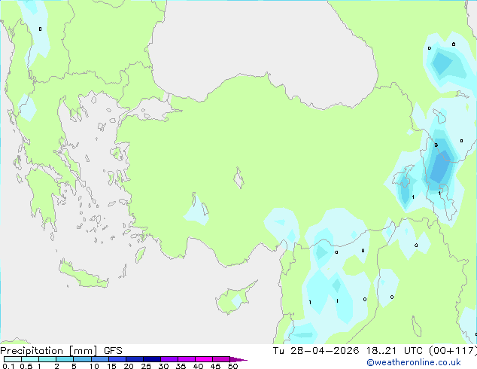Click the 'GFS' model label

coord(113,351)
